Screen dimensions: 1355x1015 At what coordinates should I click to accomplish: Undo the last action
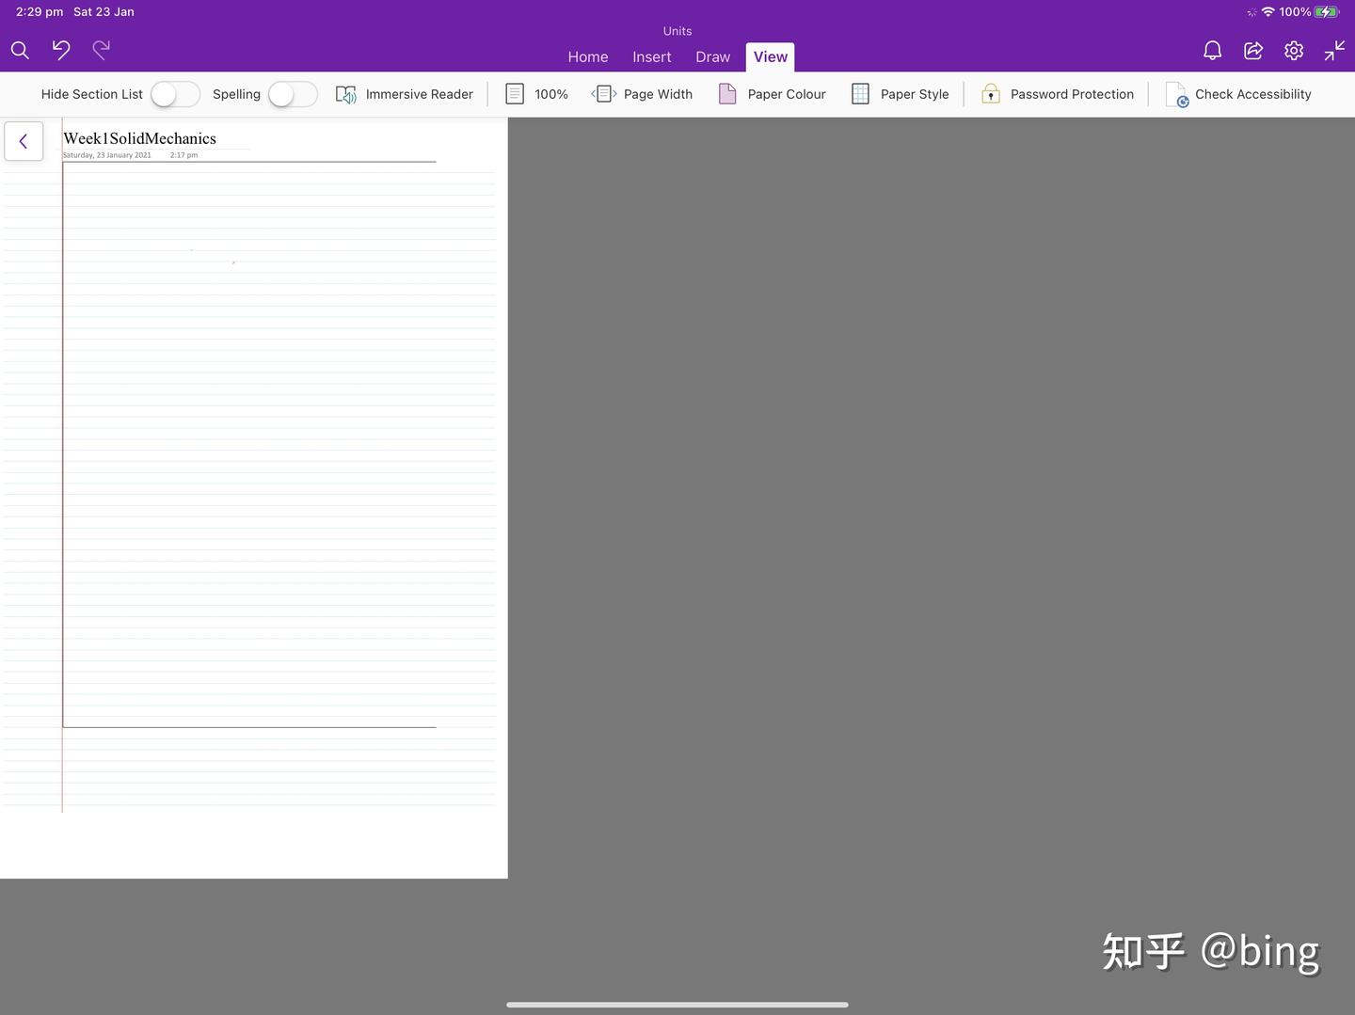click(60, 50)
